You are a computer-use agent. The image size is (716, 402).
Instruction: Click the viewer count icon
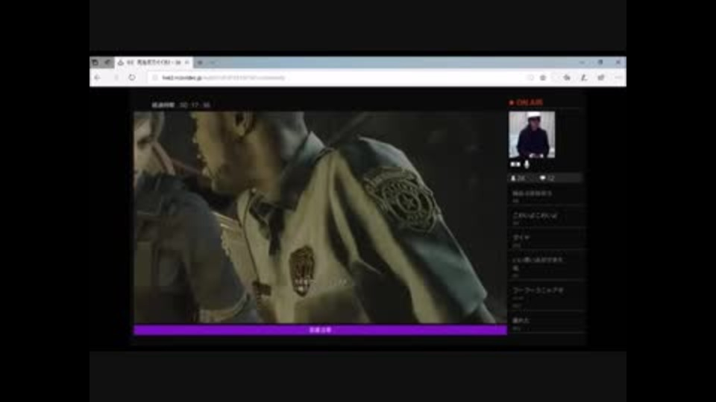(513, 178)
